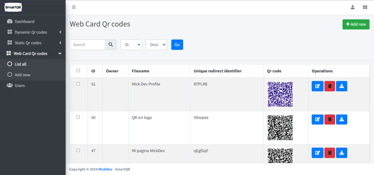This screenshot has width=374, height=175.
Task: Open Dynamic Qr codes menu item
Action: (x=33, y=32)
